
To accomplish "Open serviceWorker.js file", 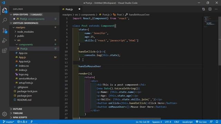I will point(35,79).
